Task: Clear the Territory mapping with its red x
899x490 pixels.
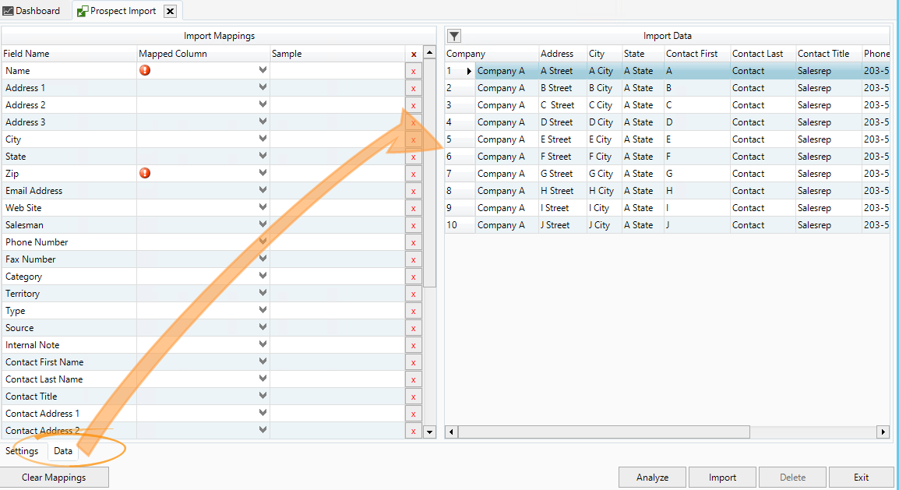Action: (x=413, y=294)
